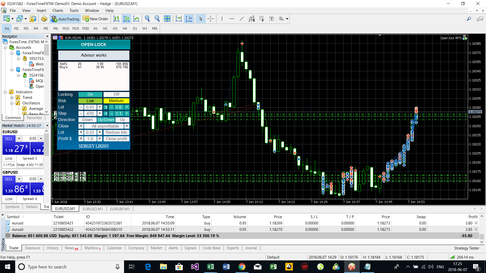486x273 pixels.
Task: Open the Charts menu
Action: pos(58,10)
